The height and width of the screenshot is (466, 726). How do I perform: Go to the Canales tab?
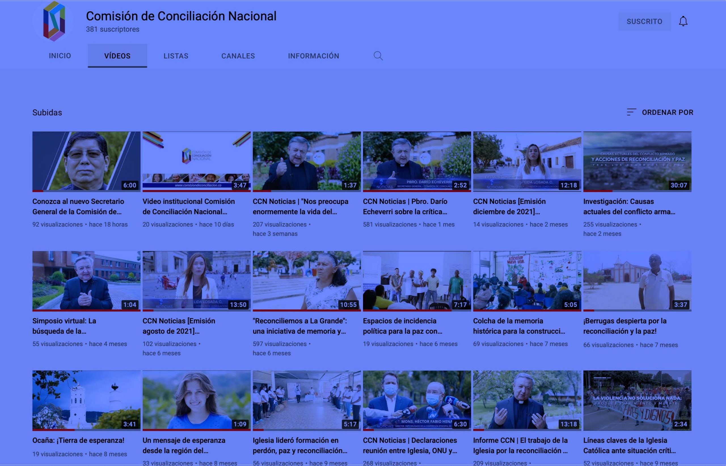pos(238,56)
